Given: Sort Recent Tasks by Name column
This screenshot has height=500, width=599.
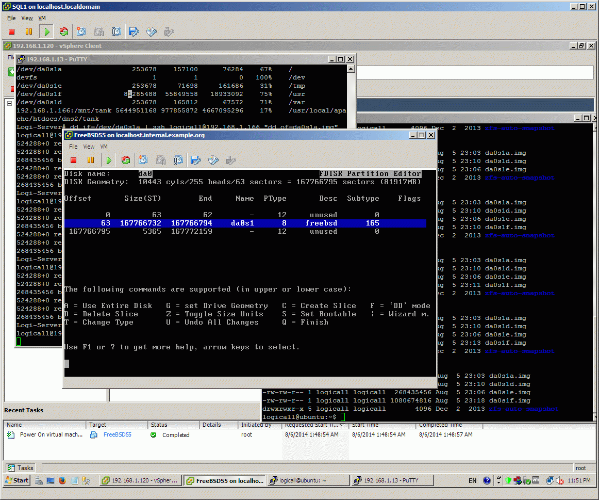Looking at the screenshot, I should (x=44, y=425).
